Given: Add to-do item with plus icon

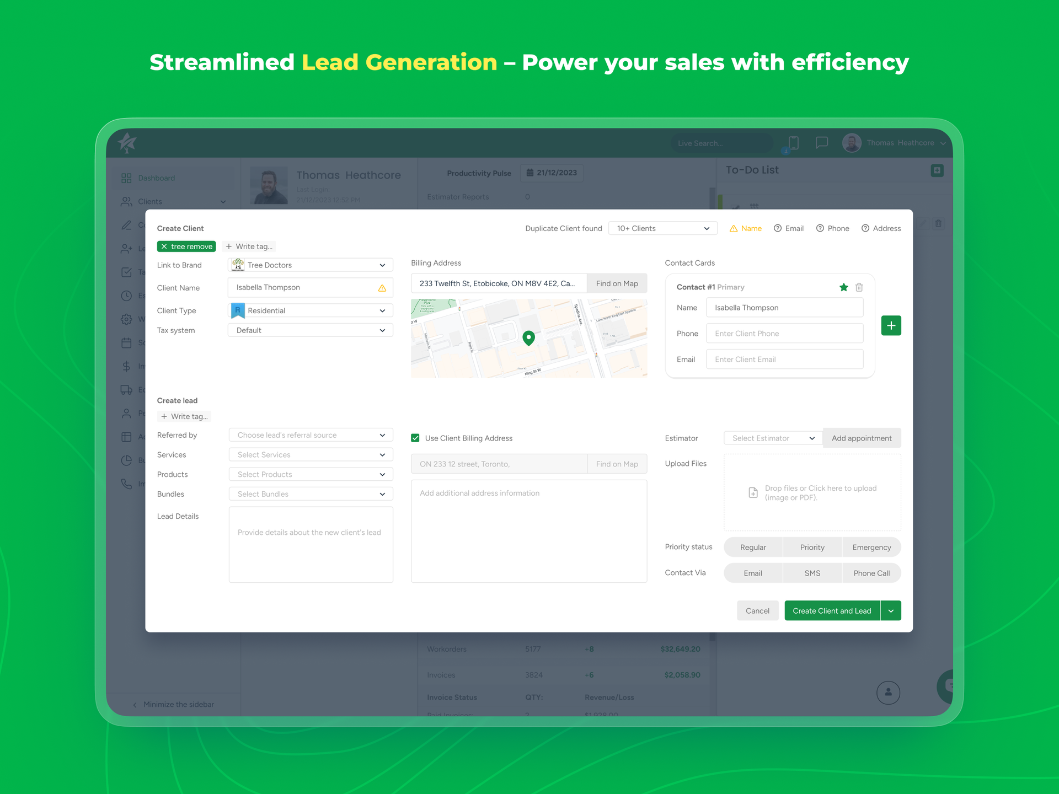Looking at the screenshot, I should pyautogui.click(x=937, y=170).
